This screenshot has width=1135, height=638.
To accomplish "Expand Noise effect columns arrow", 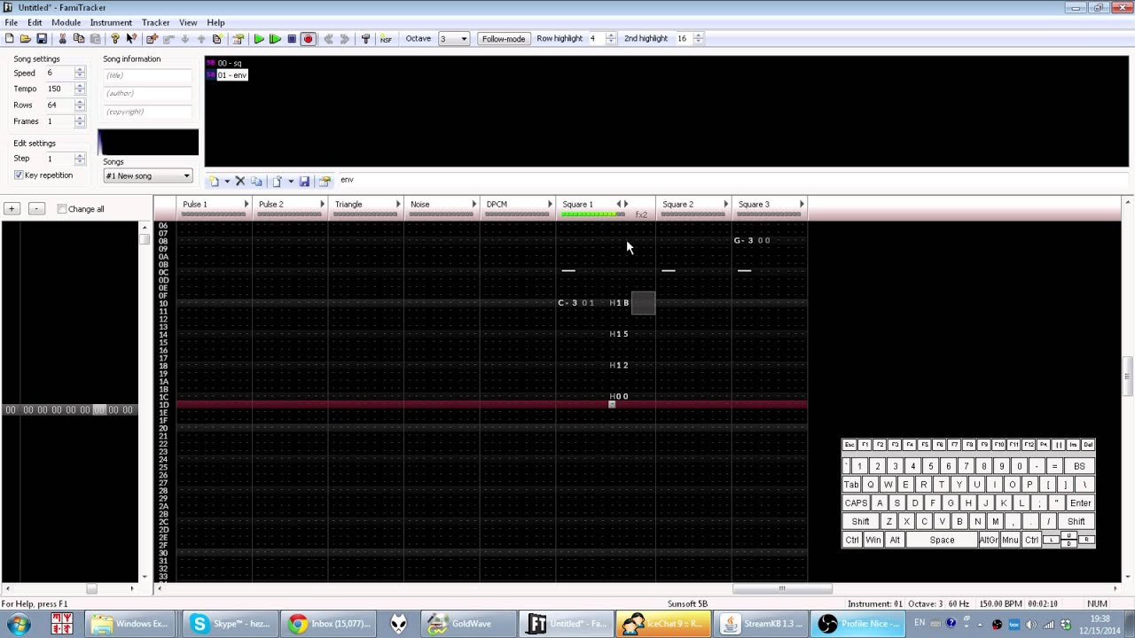I will point(474,205).
